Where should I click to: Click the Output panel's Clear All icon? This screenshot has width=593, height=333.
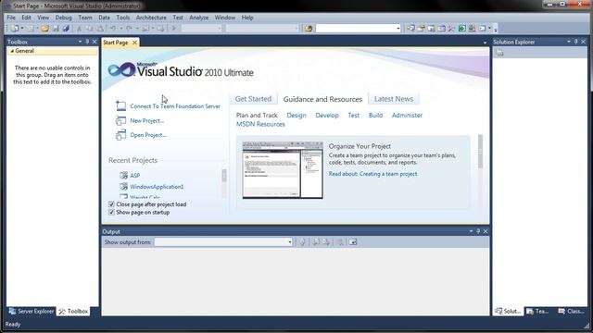point(340,242)
